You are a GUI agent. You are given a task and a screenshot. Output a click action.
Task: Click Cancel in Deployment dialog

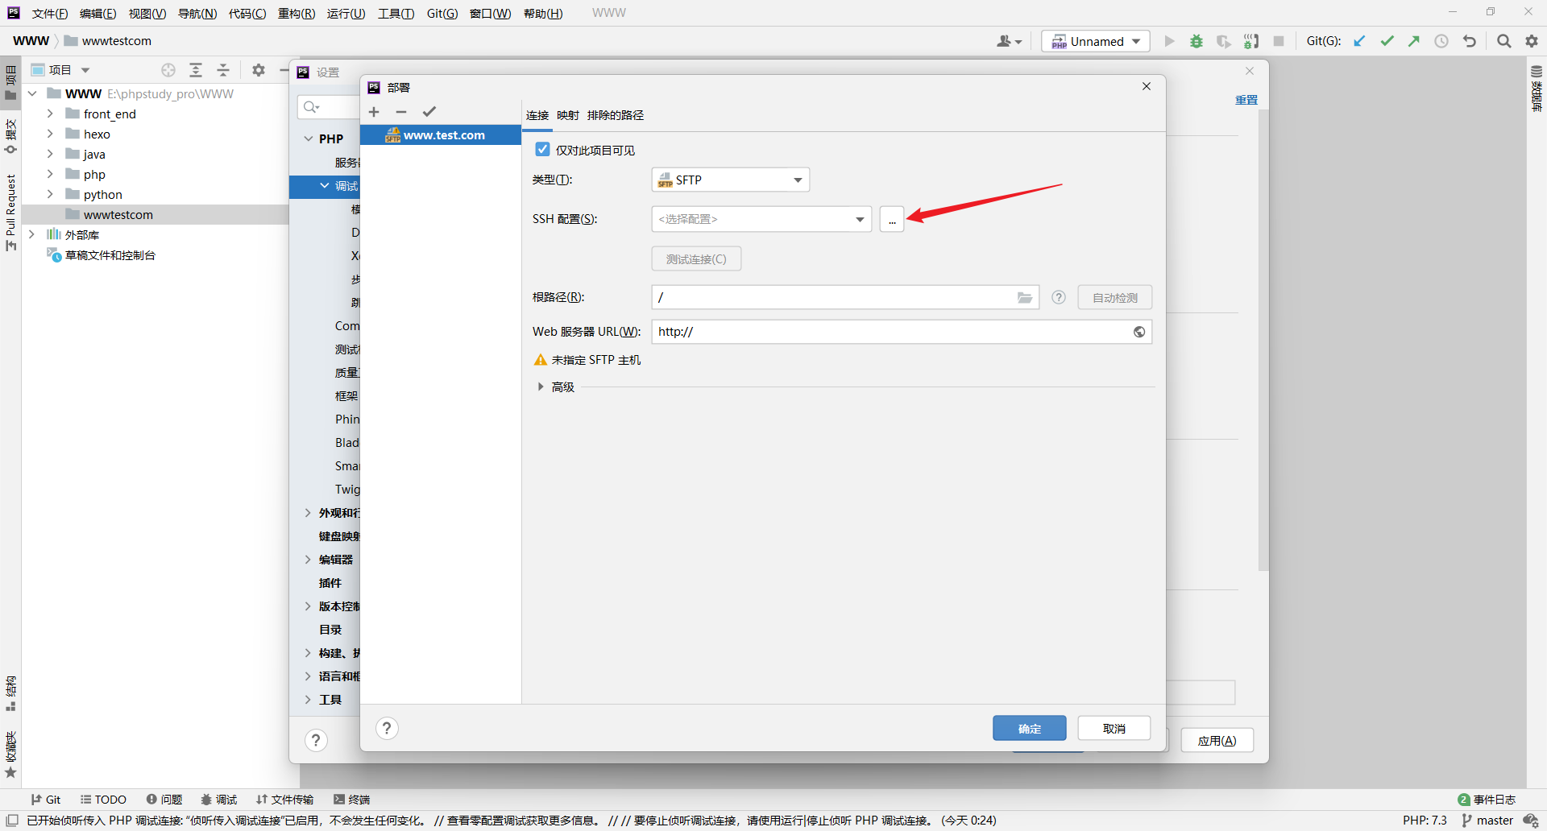click(1114, 728)
